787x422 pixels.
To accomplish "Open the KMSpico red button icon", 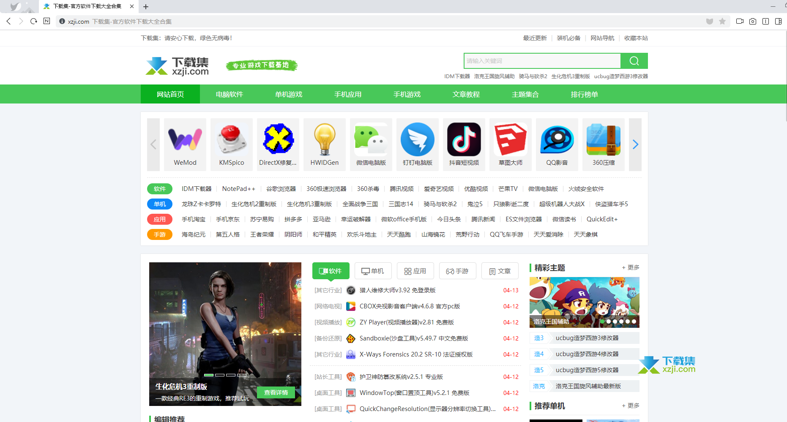I will (x=232, y=140).
